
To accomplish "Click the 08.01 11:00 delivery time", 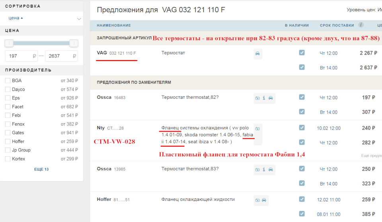I will 329,214.
